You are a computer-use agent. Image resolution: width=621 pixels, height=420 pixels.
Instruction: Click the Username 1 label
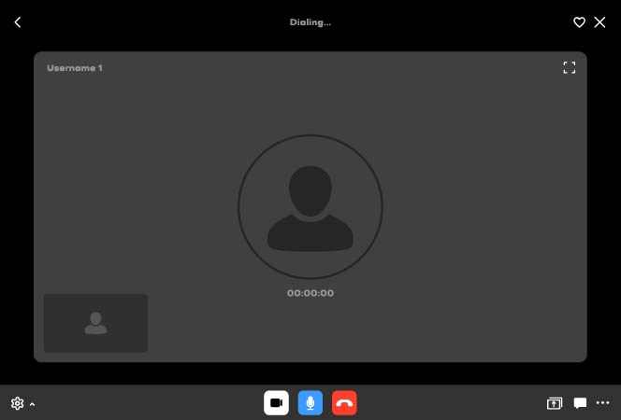(x=75, y=68)
